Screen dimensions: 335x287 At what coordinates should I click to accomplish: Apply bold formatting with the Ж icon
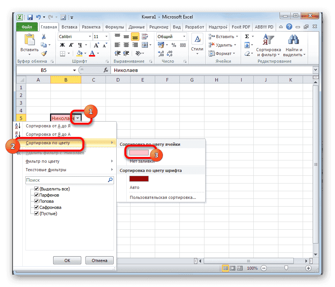point(62,44)
